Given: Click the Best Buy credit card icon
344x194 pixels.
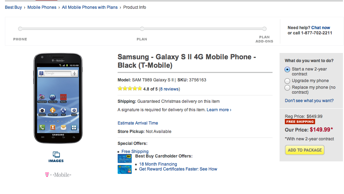Looking at the screenshot, I should [x=124, y=159].
